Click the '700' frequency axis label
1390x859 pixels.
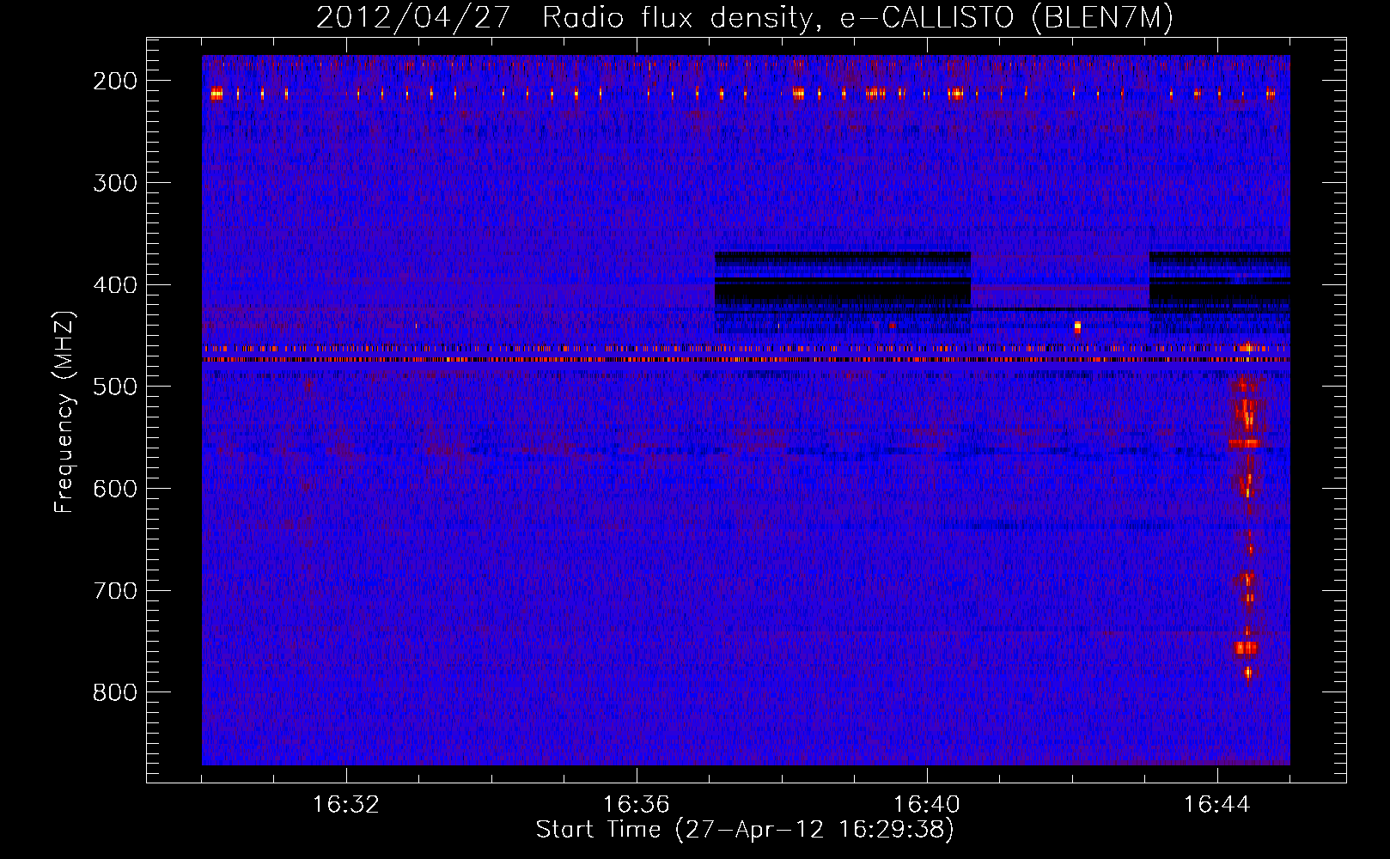pyautogui.click(x=114, y=591)
